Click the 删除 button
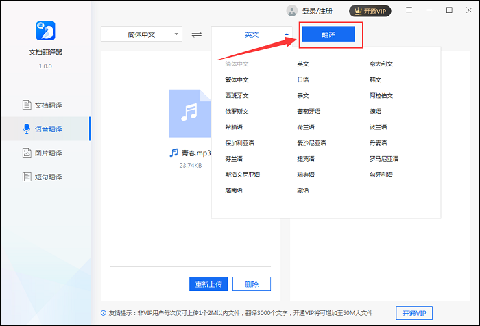This screenshot has height=326, width=480. 252,284
